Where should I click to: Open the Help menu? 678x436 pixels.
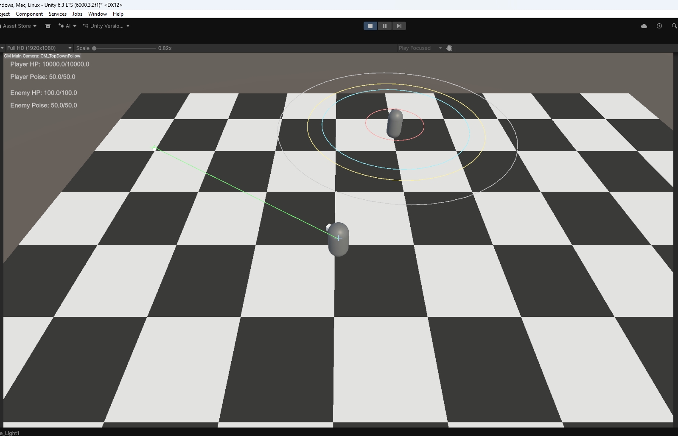[118, 14]
